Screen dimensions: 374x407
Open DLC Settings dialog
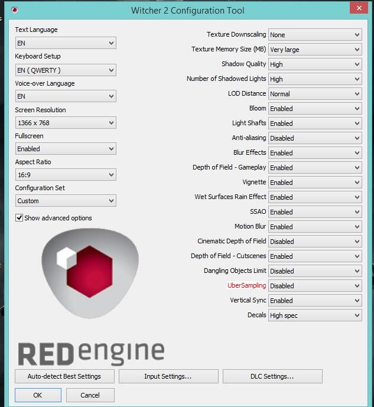[272, 376]
